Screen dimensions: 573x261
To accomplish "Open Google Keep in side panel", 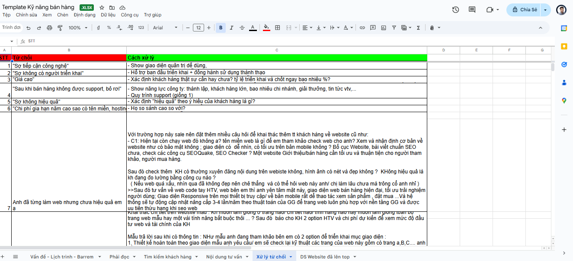I will [564, 46].
